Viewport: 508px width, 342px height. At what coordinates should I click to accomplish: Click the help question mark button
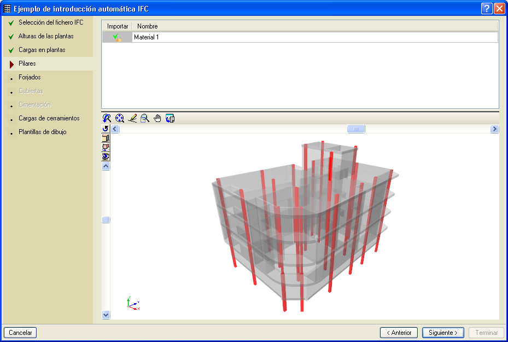[487, 8]
